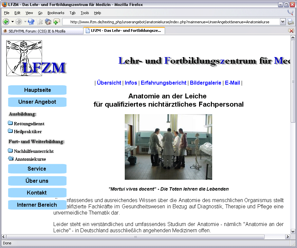
Task: Click the Forward arrow button
Action: pos(19,22)
